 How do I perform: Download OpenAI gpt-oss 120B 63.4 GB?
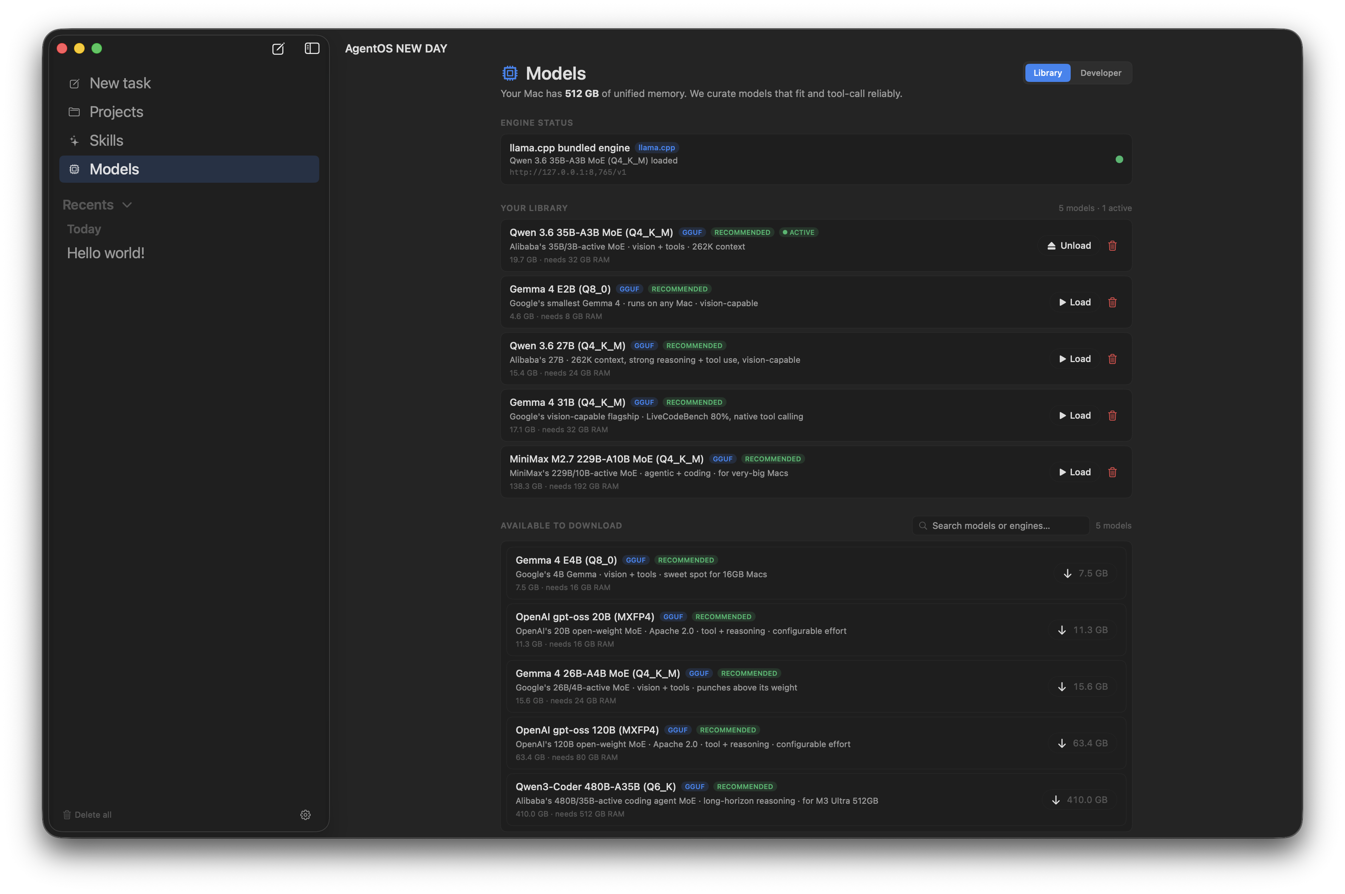click(1082, 743)
